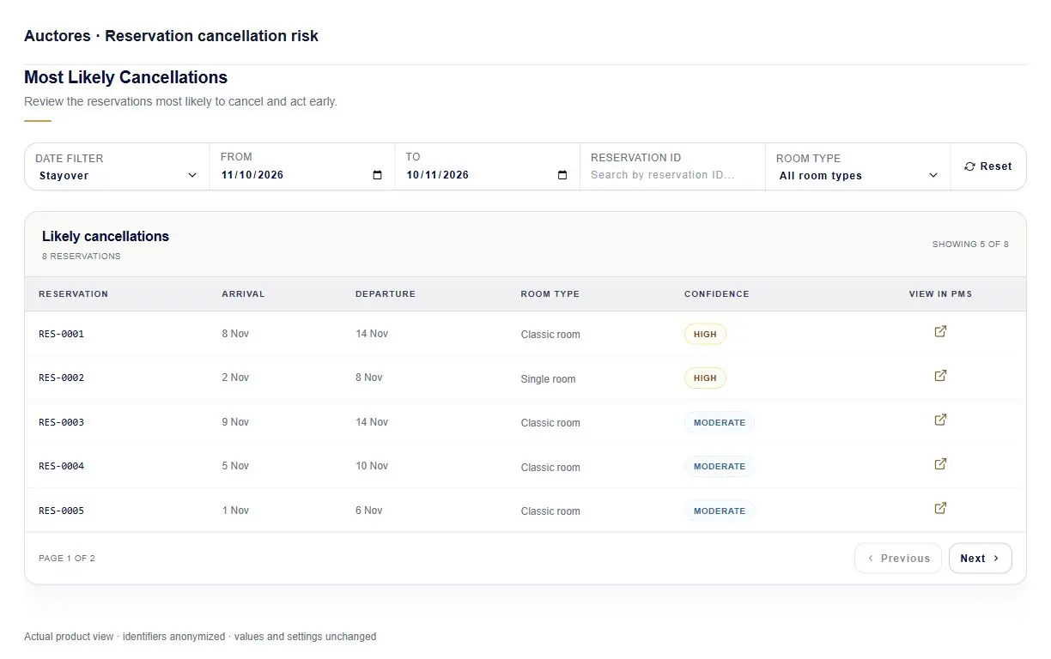This screenshot has height=659, width=1051.
Task: Select reservation ID RES-0005
Action: tap(61, 511)
